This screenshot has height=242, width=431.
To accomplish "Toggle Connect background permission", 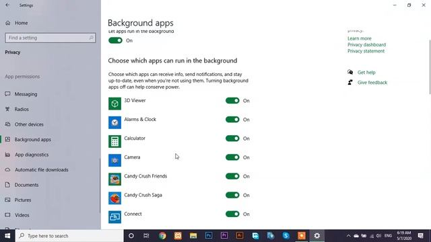I will point(232,214).
